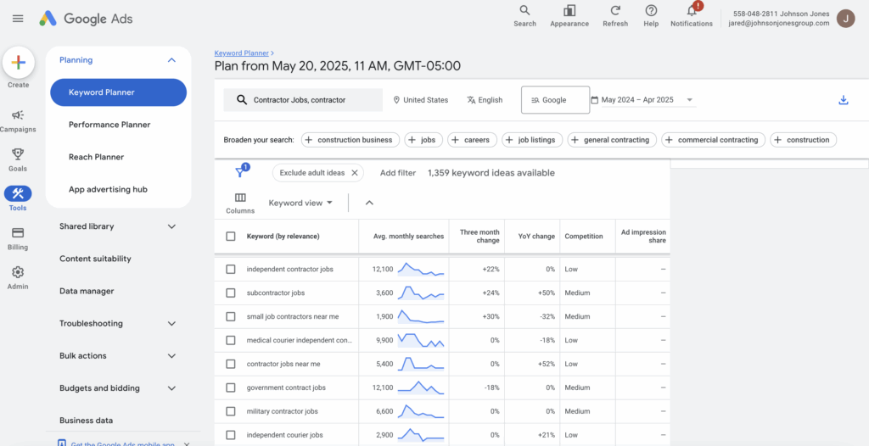The height and width of the screenshot is (446, 869).
Task: Click the Refresh icon
Action: tap(615, 15)
